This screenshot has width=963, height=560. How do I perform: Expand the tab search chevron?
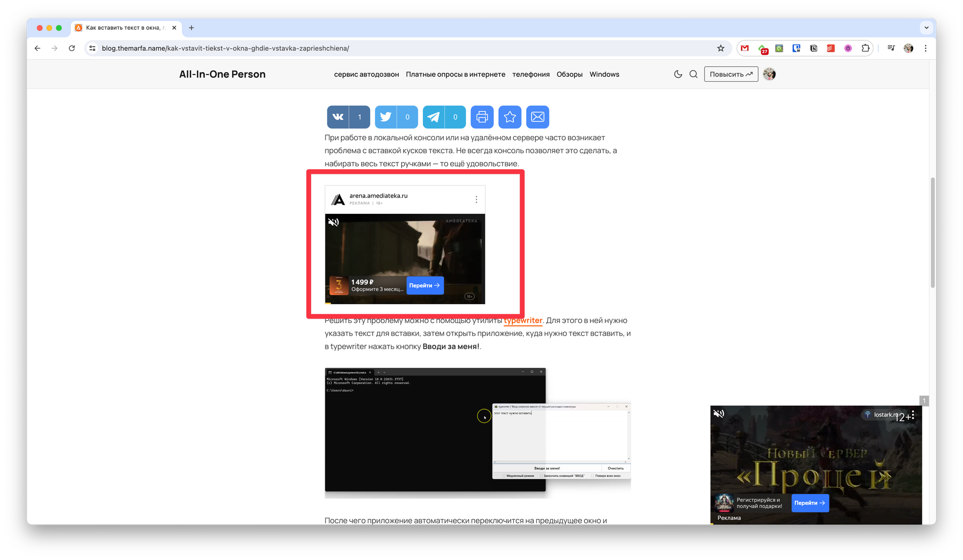pos(926,28)
